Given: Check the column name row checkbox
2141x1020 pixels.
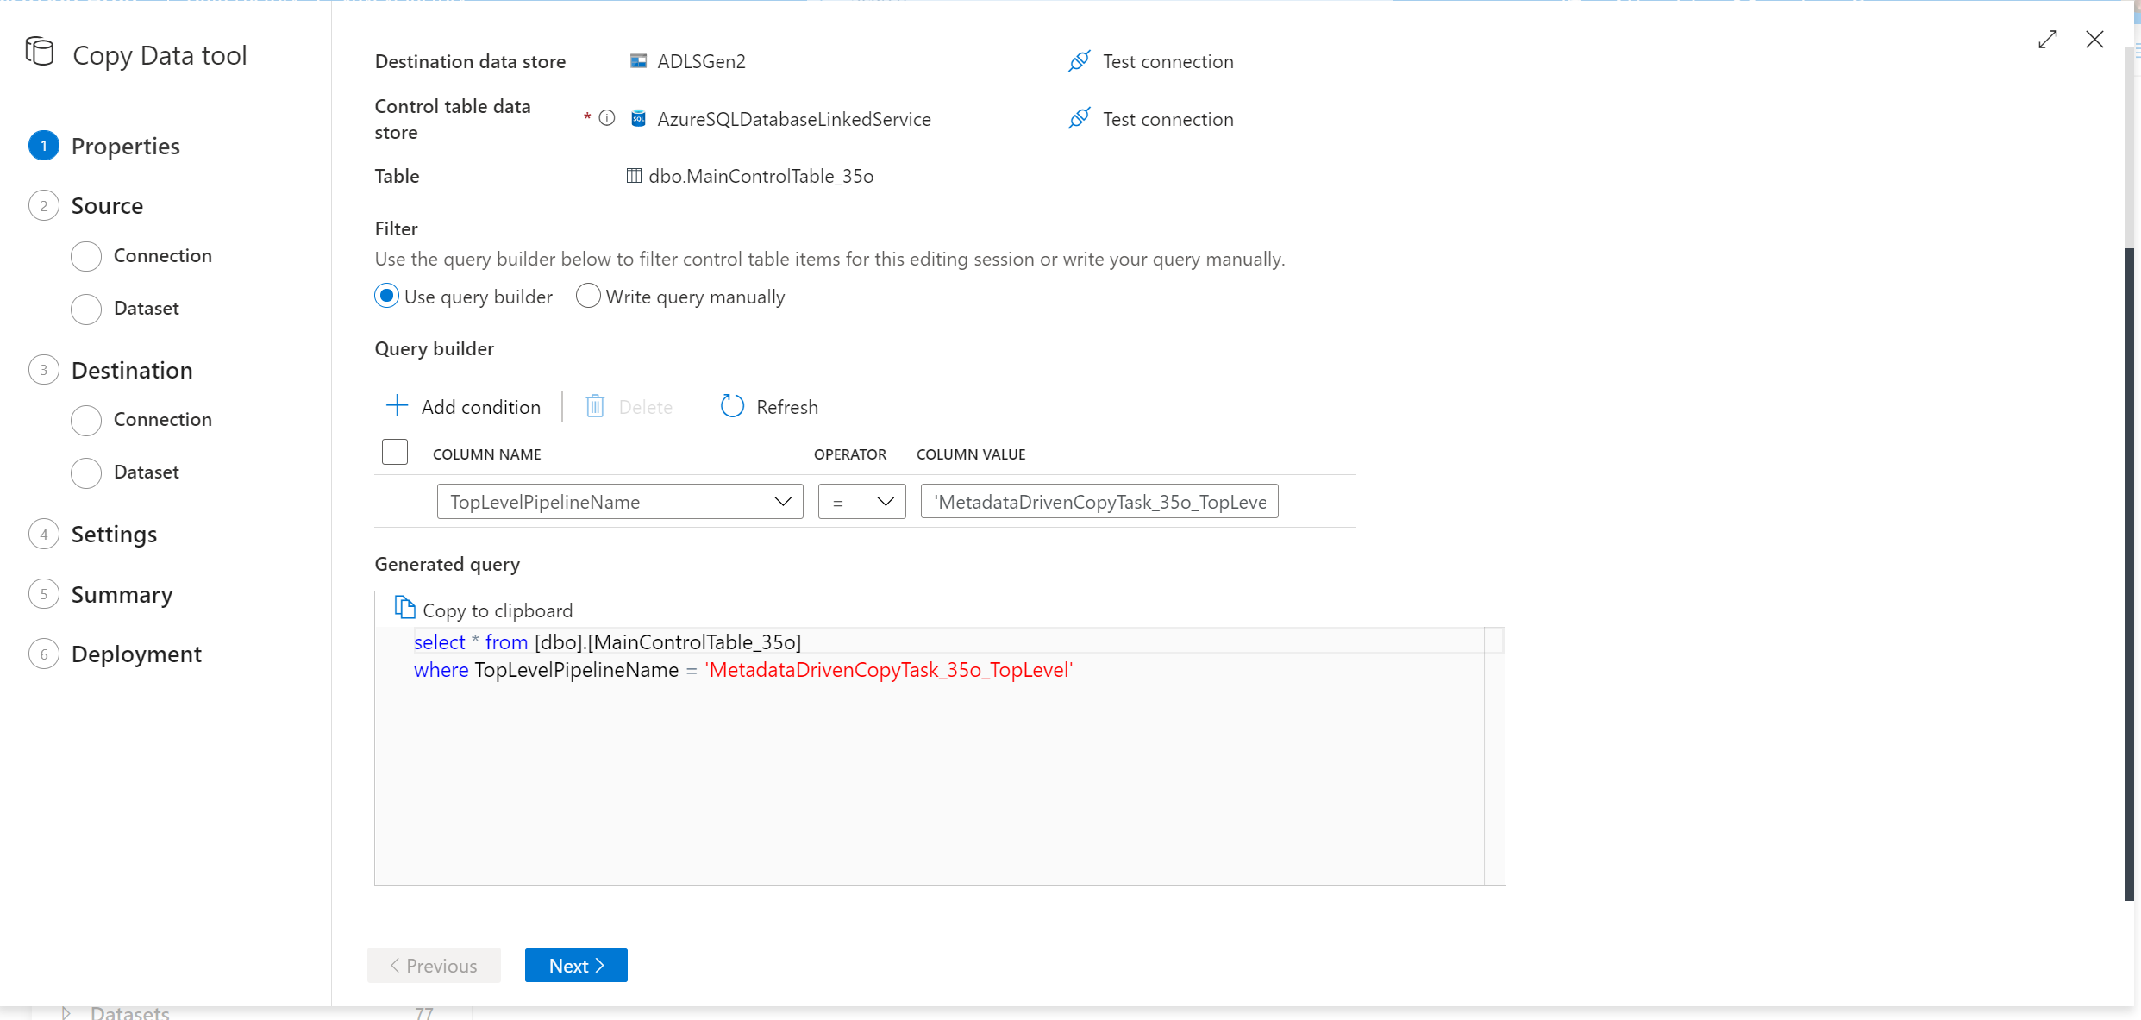Looking at the screenshot, I should (393, 454).
